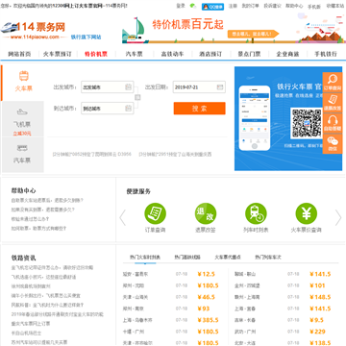The width and height of the screenshot is (346, 346).
Task: Click the 出发城市 departure city input
Action: pos(107,86)
